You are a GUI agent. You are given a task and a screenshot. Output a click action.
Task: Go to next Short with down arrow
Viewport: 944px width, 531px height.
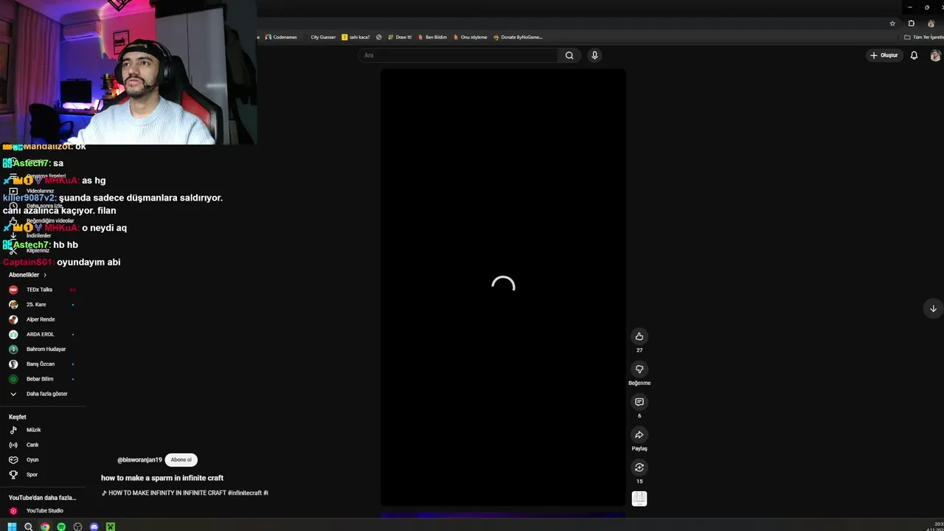click(x=933, y=308)
